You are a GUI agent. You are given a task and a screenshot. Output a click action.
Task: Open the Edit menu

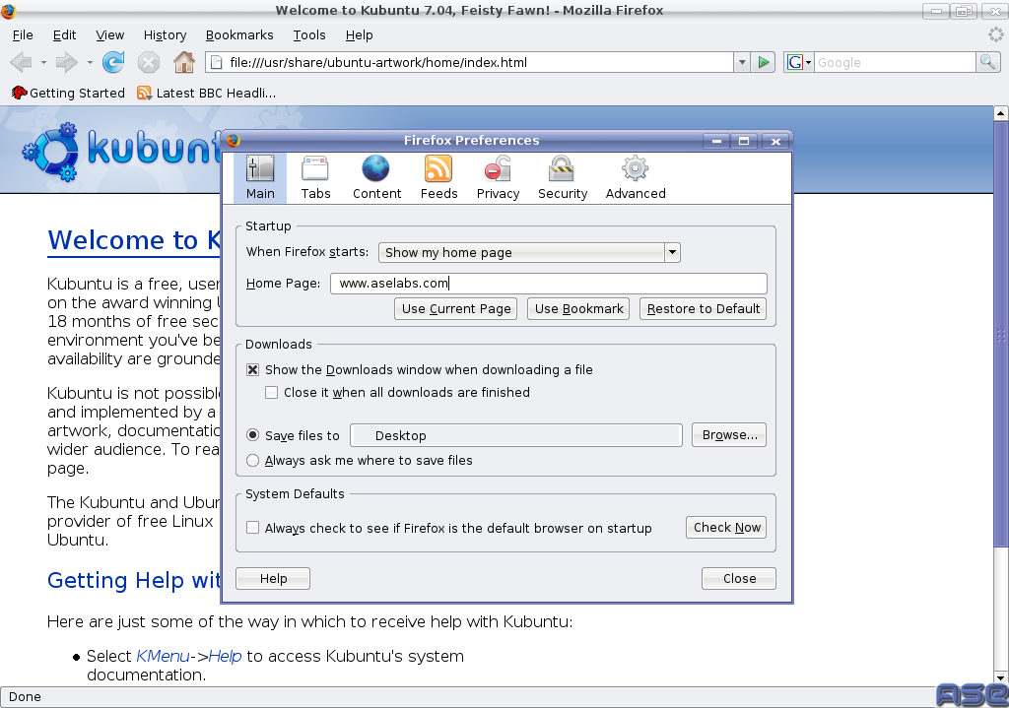(64, 35)
